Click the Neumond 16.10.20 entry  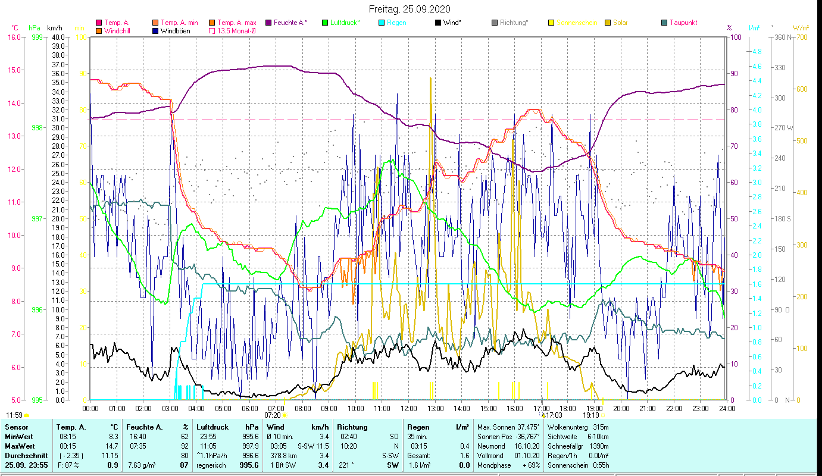pyautogui.click(x=508, y=446)
